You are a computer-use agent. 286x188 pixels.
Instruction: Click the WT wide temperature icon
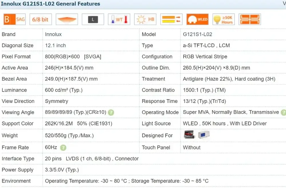[x=119, y=19]
